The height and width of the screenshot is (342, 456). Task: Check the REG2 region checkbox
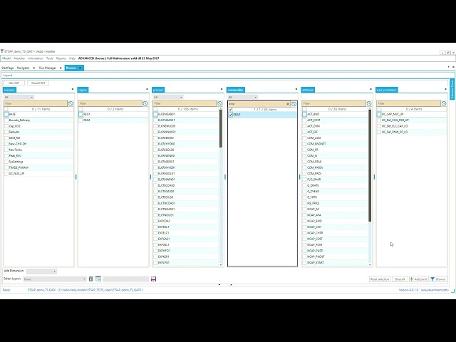(81, 120)
